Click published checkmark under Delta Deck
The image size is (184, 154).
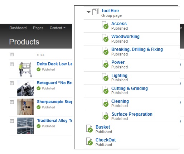(x=39, y=69)
